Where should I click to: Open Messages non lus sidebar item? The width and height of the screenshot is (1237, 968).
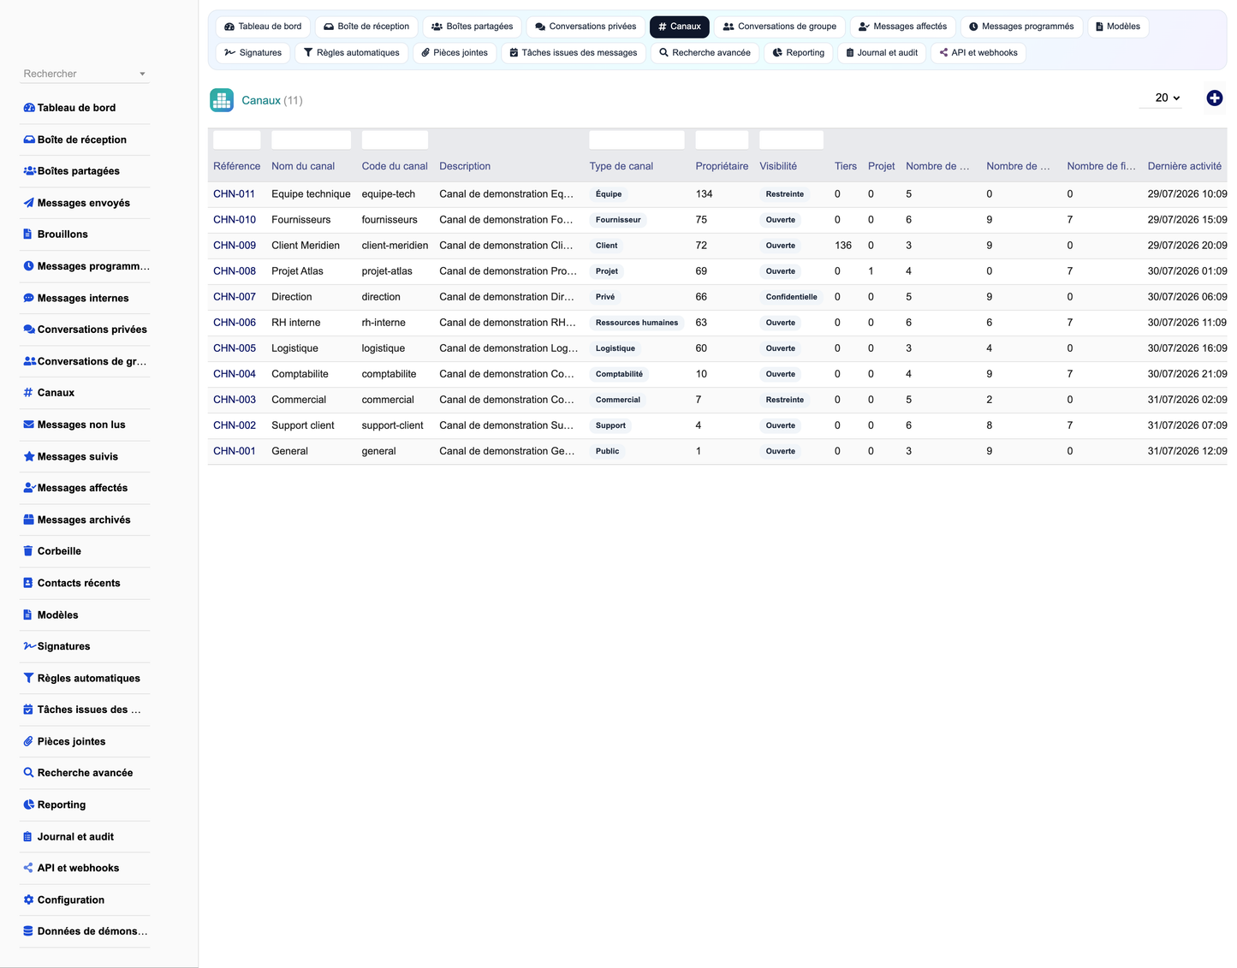(85, 425)
